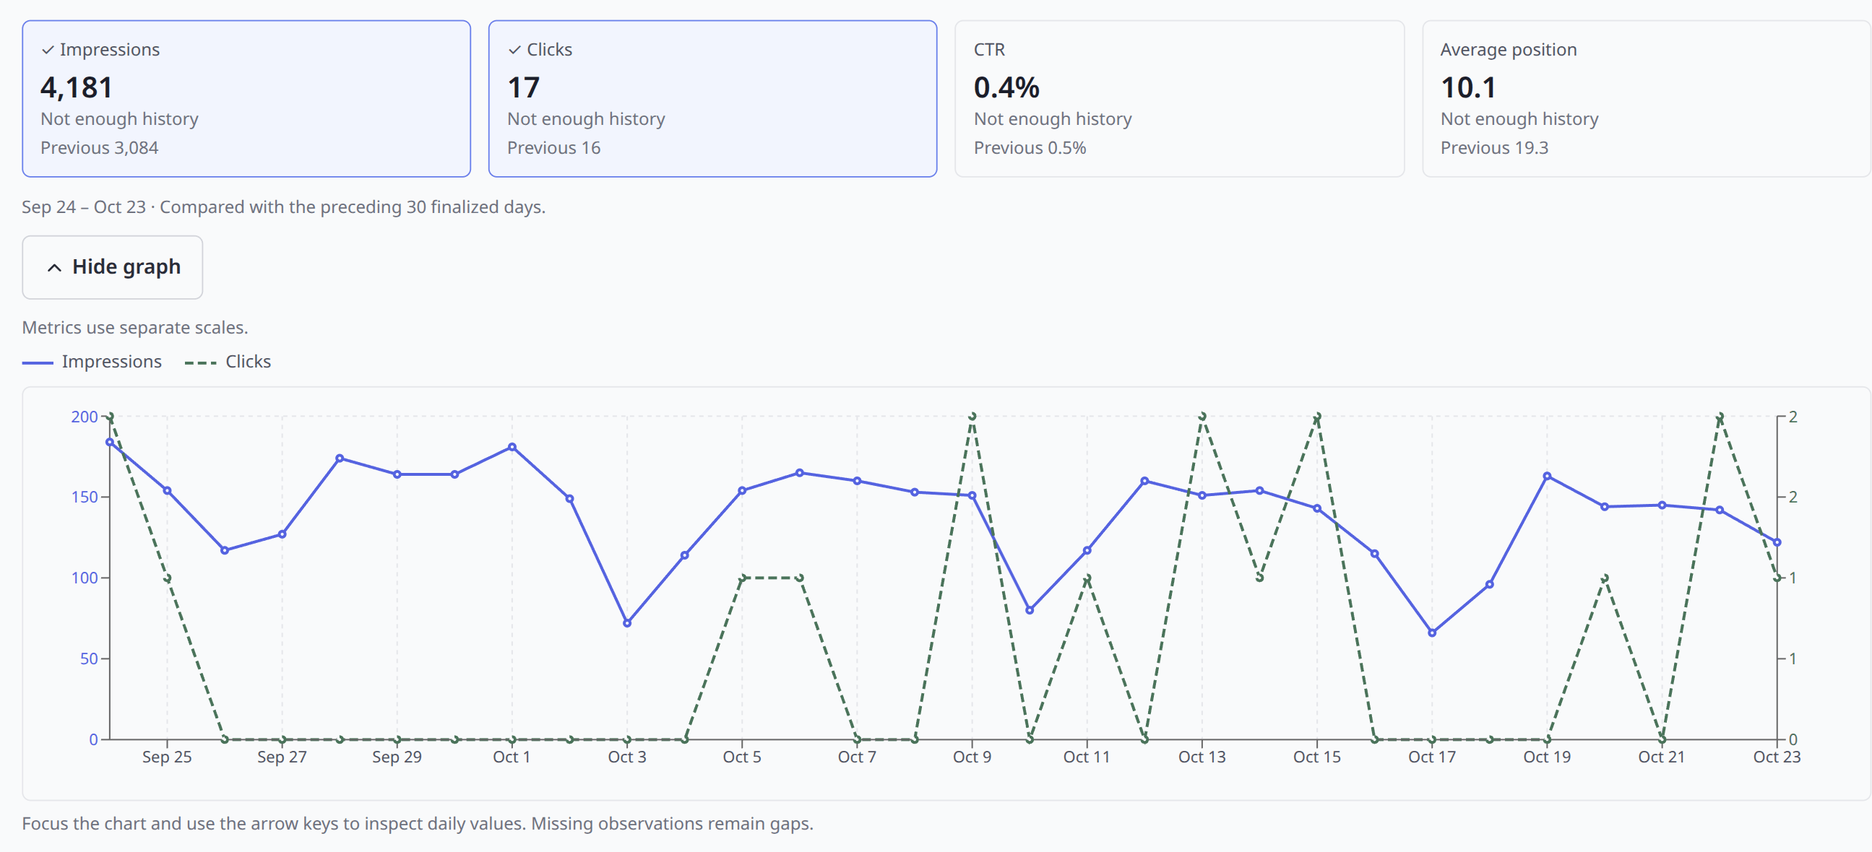Select the Oct 17 impressions dip point

point(1432,633)
